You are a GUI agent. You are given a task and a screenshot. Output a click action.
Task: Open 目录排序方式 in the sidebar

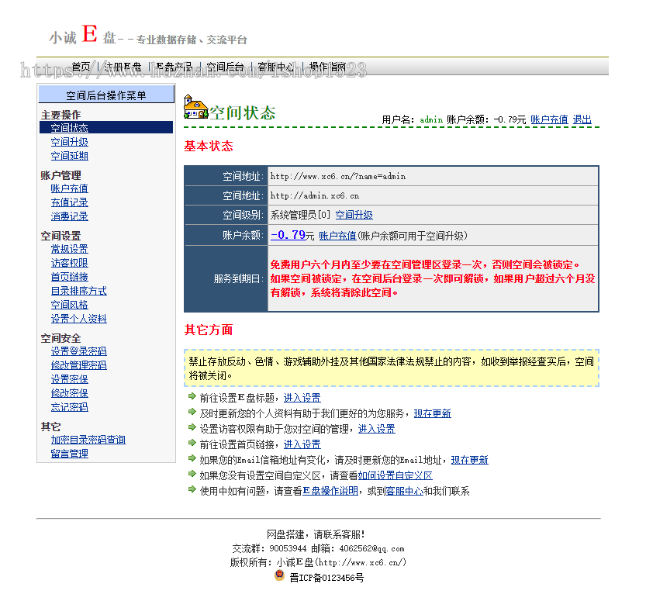click(x=78, y=291)
